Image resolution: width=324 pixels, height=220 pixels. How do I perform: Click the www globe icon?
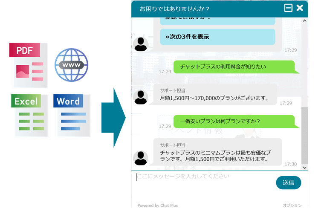click(x=71, y=65)
